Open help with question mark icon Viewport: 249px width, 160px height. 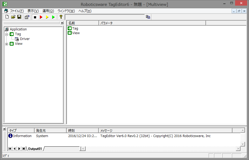click(61, 17)
